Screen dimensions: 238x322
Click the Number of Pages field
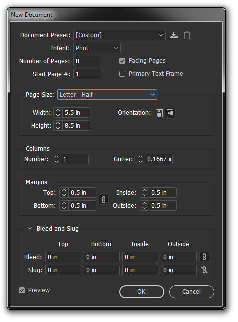point(87,61)
